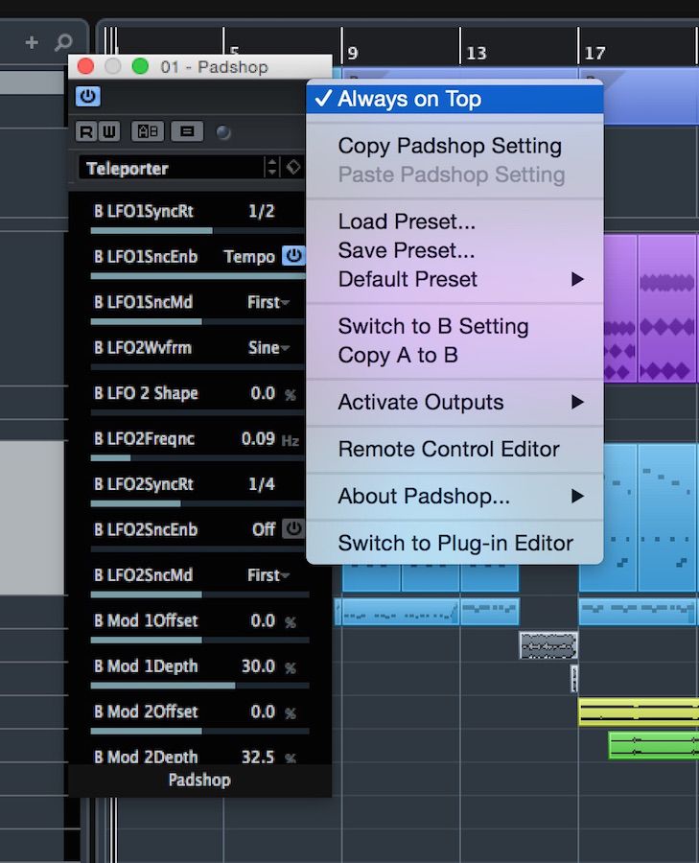Click ruler marker at bar 17
The height and width of the screenshot is (863, 699).
point(595,53)
